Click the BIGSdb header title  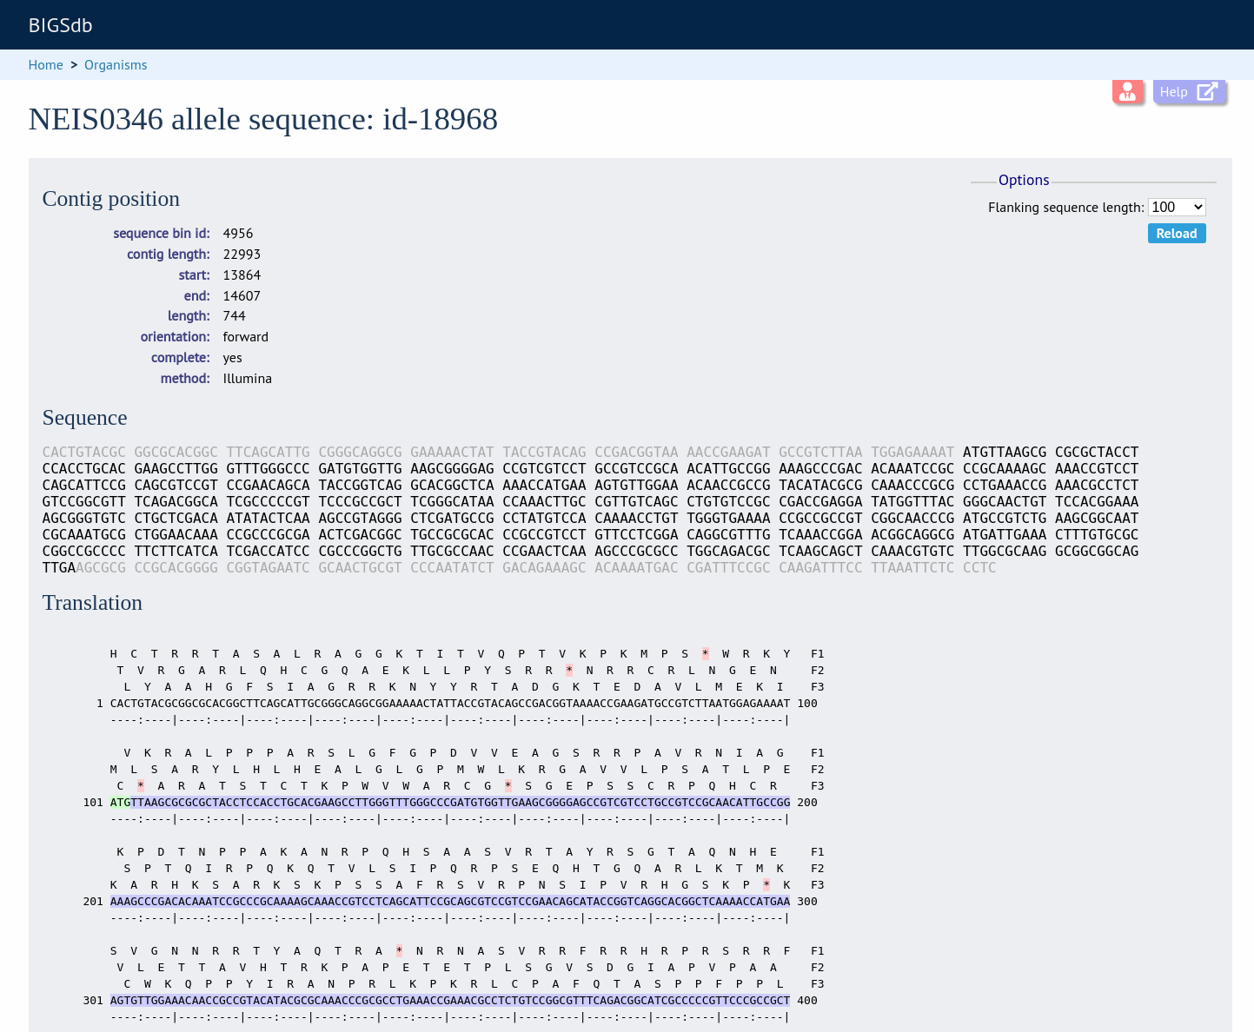(61, 25)
